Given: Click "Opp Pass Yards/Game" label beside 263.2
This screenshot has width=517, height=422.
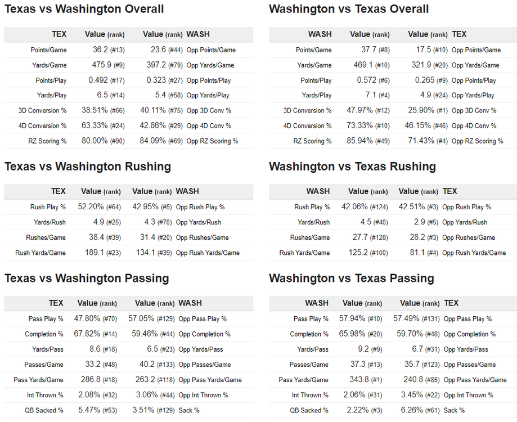Looking at the screenshot, I should click(210, 380).
